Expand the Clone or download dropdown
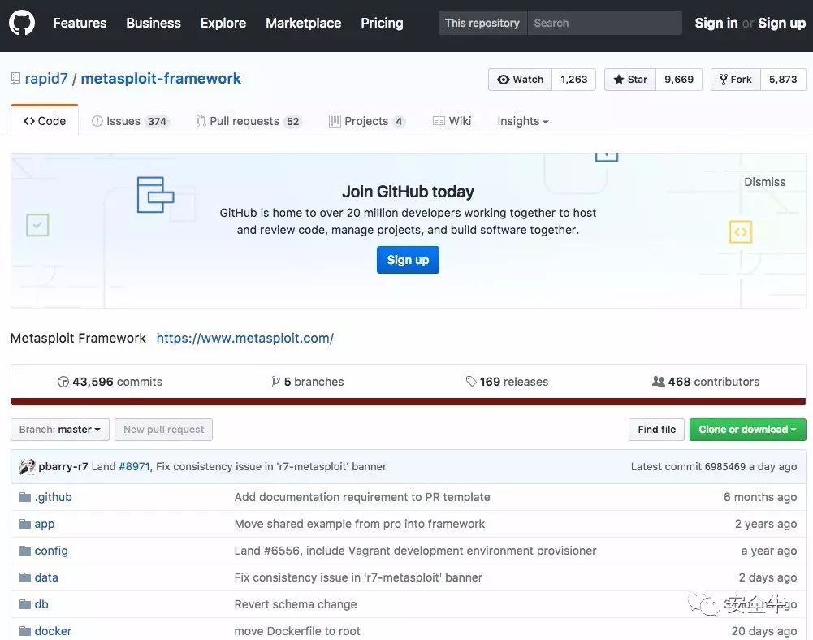 tap(748, 430)
